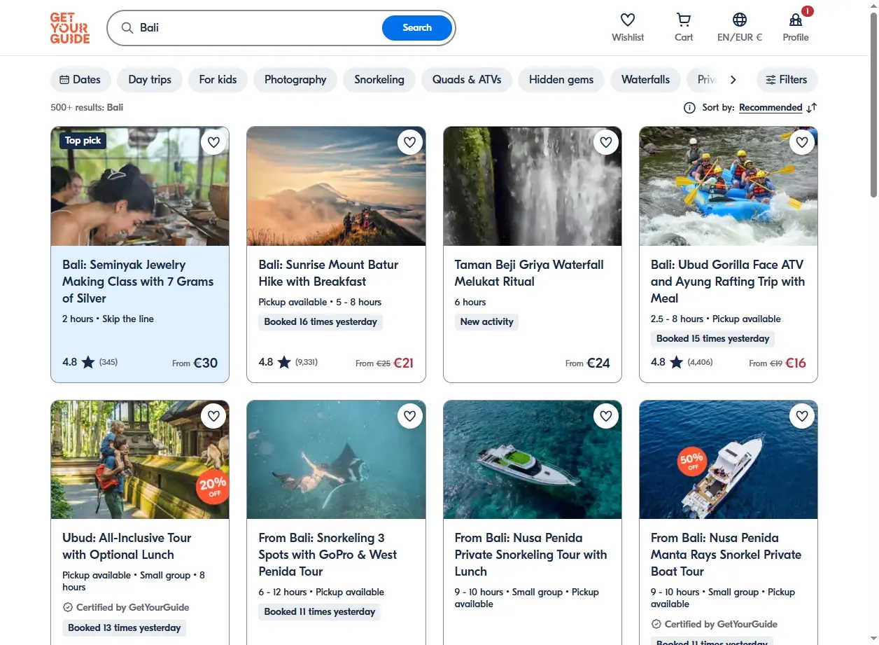Select the Day trips filter chip
The width and height of the screenshot is (879, 645).
pos(150,80)
